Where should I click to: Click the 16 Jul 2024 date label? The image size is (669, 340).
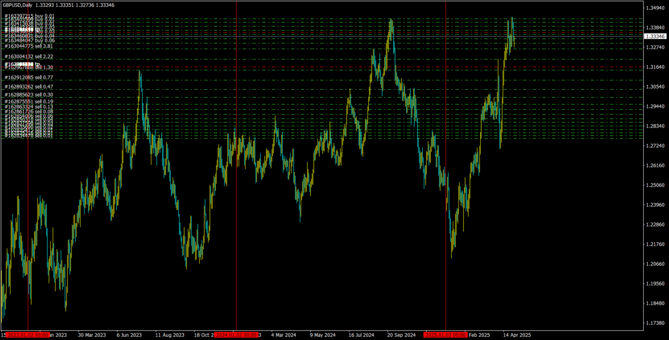(361, 335)
